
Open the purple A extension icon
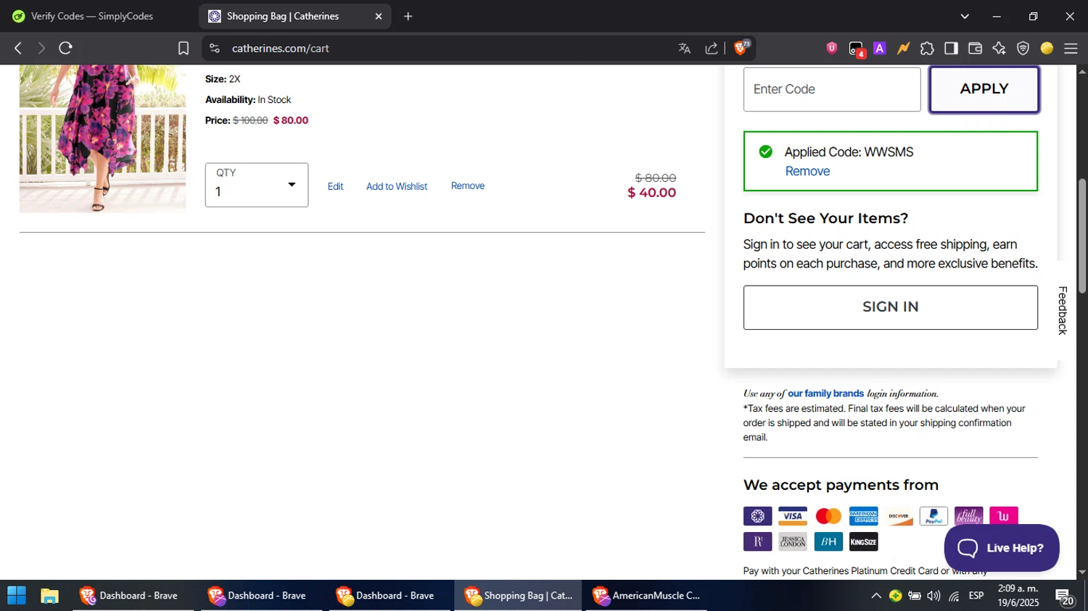[x=880, y=48]
